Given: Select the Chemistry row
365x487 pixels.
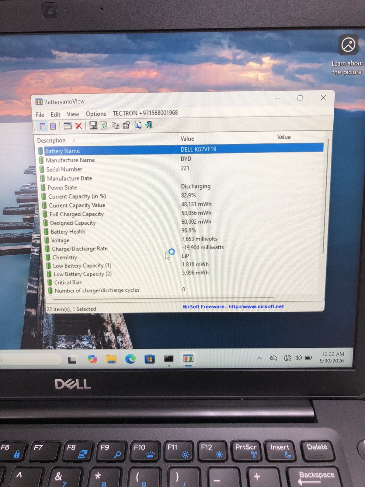Looking at the screenshot, I should click(181, 257).
